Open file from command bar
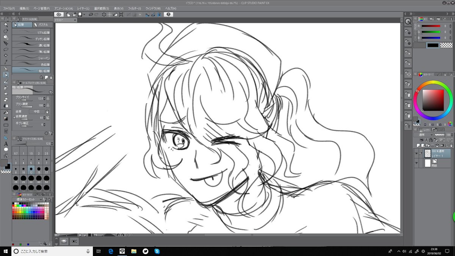455x256 pixels. point(74,14)
